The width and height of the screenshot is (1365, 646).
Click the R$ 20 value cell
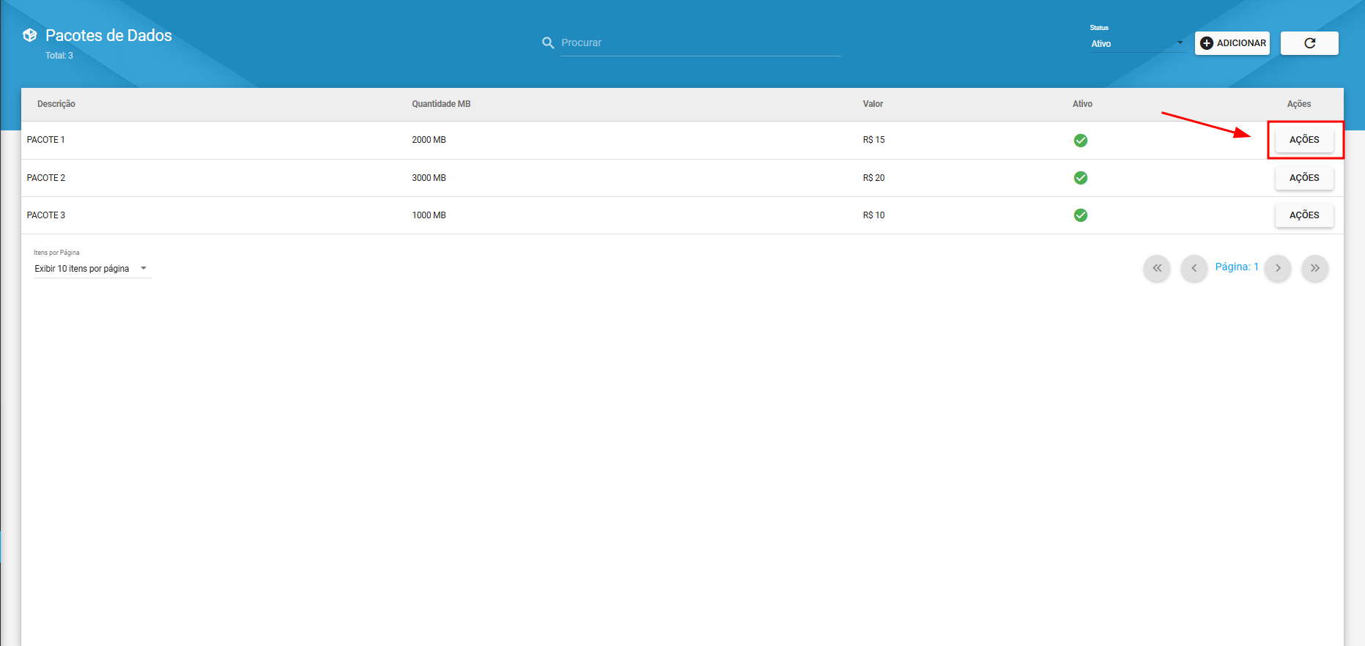(x=873, y=178)
